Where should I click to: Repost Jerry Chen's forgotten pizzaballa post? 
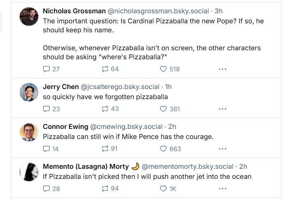105,109
